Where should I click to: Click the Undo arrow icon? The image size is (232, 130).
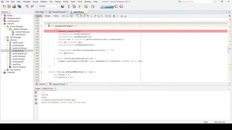click(27, 6)
